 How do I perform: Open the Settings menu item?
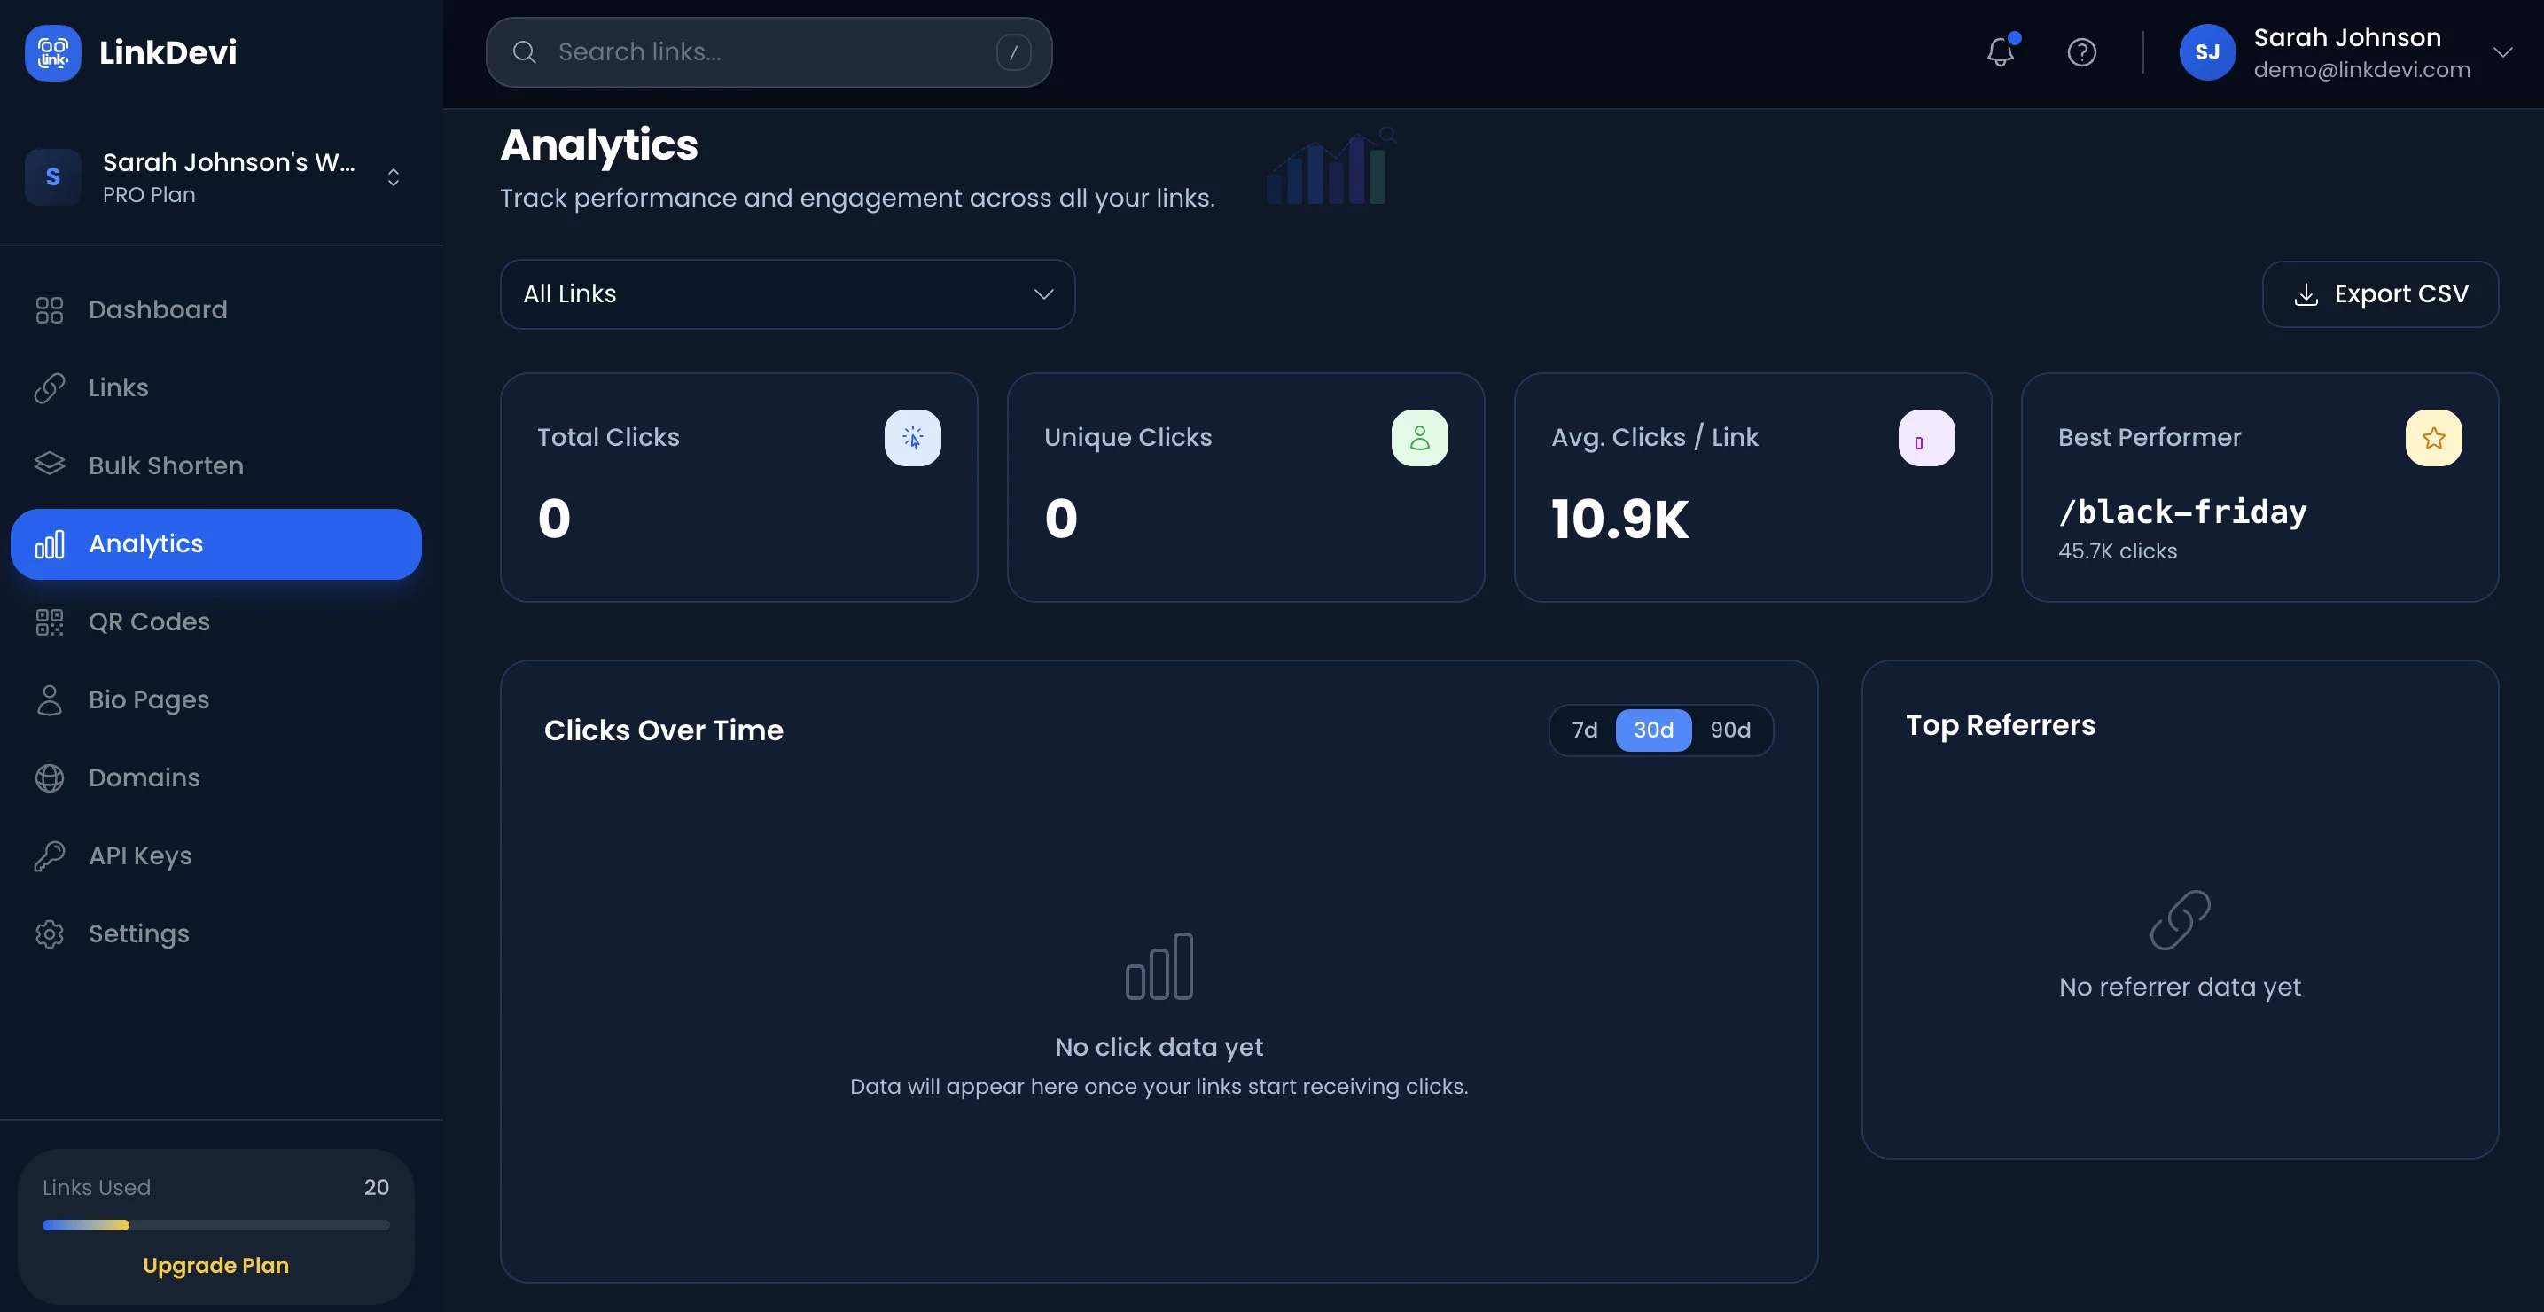click(x=138, y=933)
